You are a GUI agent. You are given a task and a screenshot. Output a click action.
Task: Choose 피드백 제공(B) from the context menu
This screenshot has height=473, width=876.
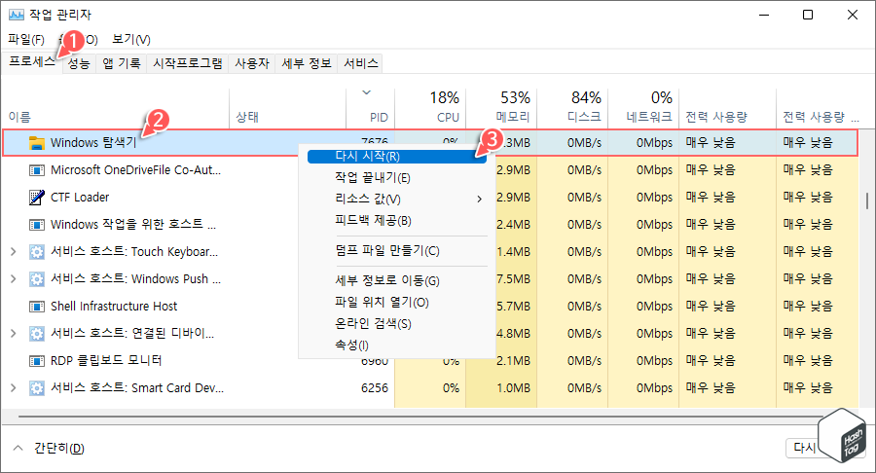397,221
